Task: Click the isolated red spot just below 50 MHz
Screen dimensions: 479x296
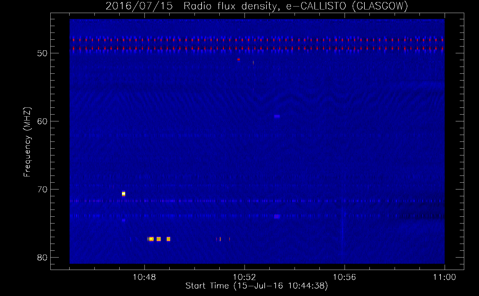Action: 238,59
